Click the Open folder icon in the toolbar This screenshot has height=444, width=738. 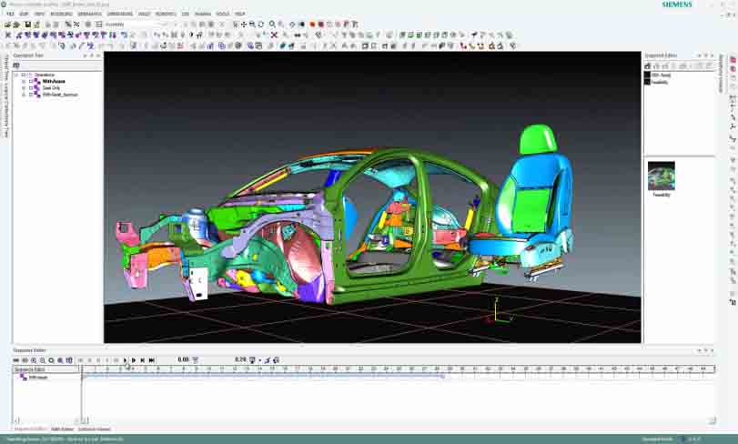point(17,25)
